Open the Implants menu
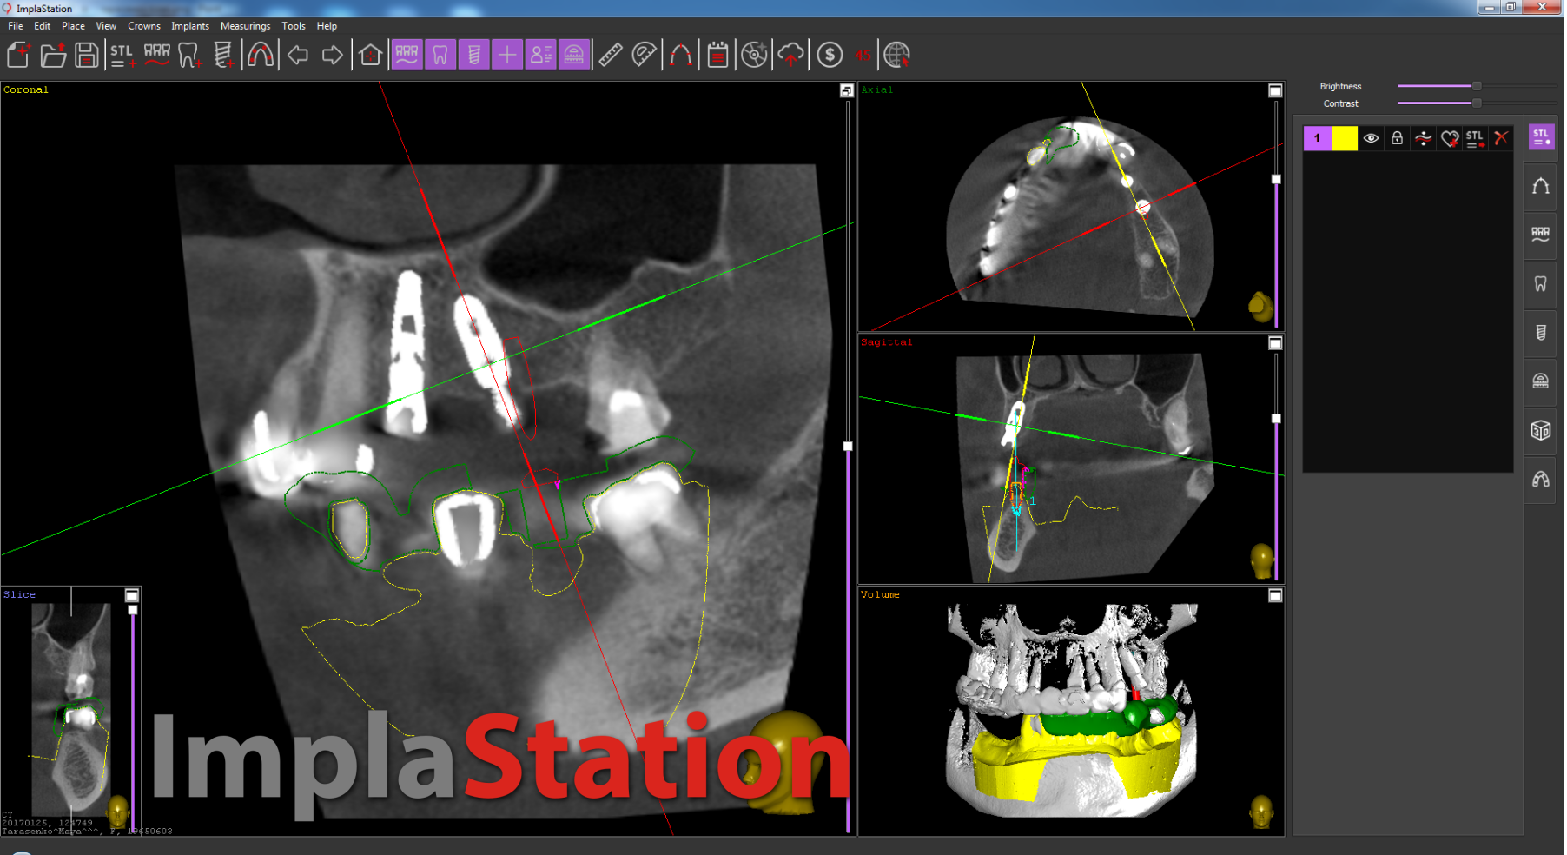This screenshot has width=1567, height=855. (x=190, y=26)
